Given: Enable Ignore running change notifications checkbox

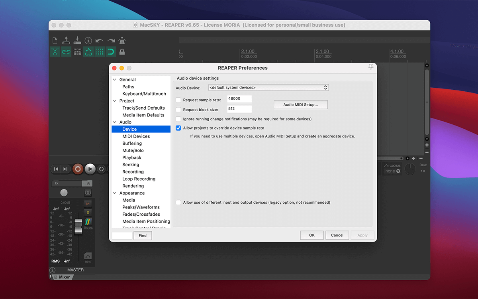Looking at the screenshot, I should click(178, 119).
